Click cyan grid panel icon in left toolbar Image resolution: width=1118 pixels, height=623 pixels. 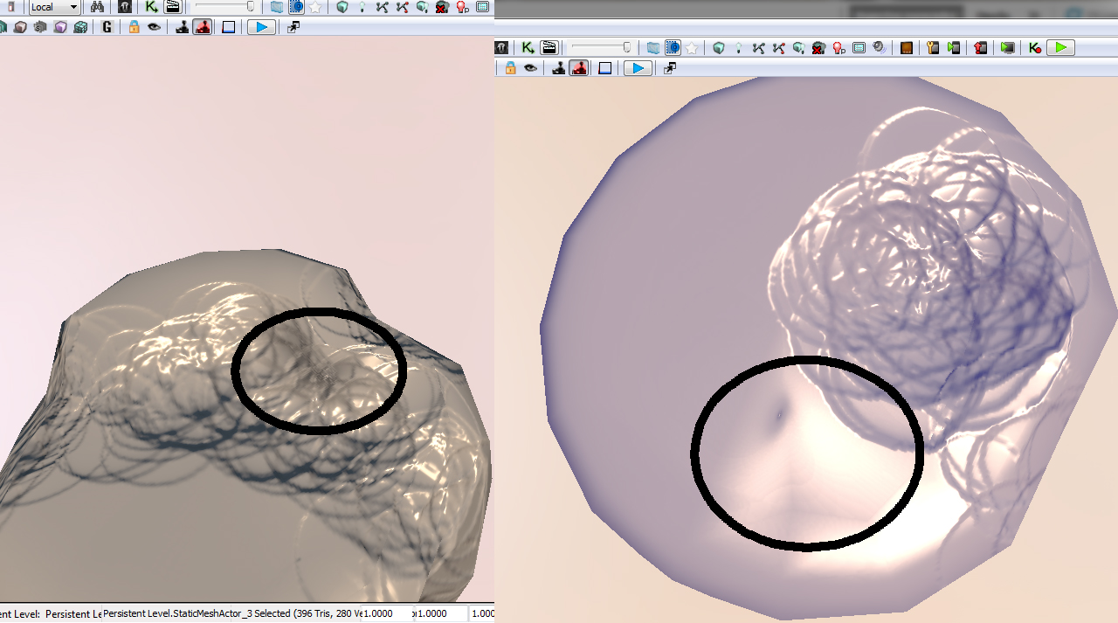[x=481, y=7]
